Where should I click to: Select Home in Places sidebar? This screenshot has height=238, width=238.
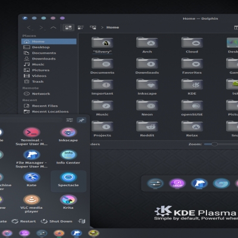coord(49,42)
